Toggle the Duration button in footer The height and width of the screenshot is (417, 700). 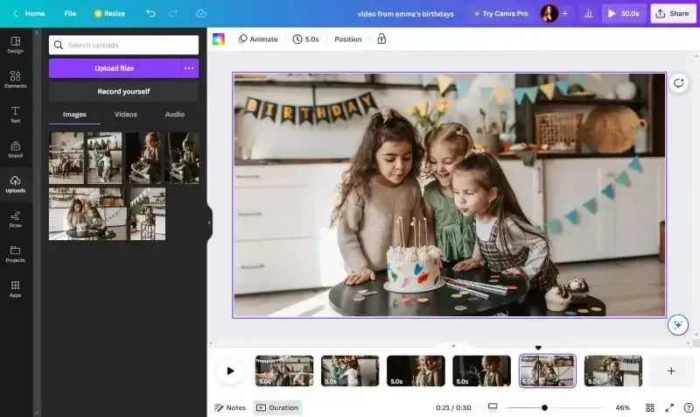(x=277, y=407)
